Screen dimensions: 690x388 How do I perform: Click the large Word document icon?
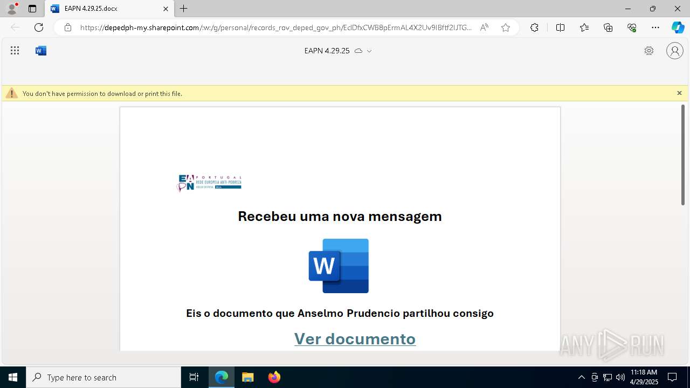339,266
